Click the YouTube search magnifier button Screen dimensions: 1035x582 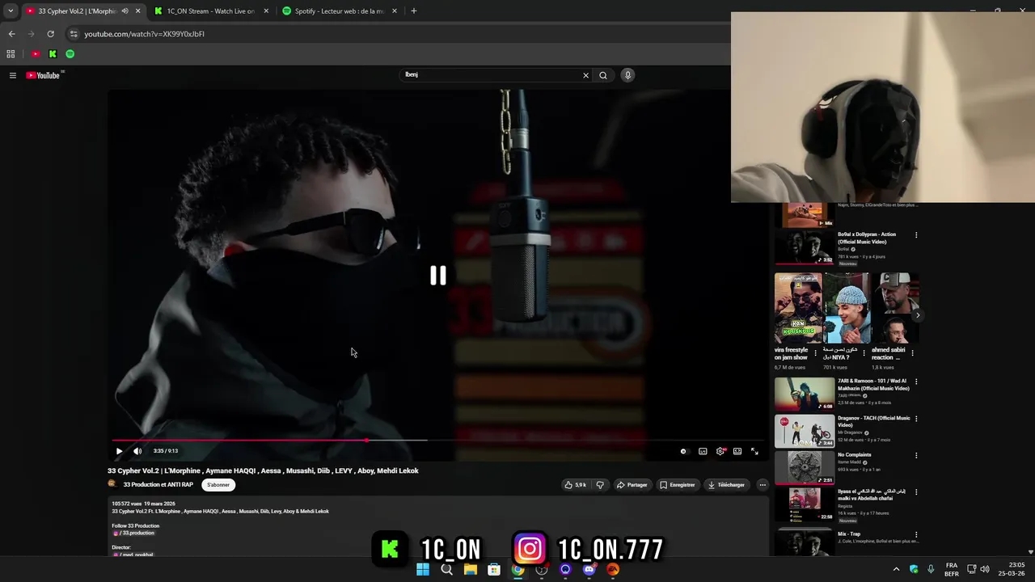point(602,75)
